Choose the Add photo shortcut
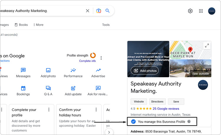Screen dimensions: 221x135 pyautogui.click(x=48, y=73)
